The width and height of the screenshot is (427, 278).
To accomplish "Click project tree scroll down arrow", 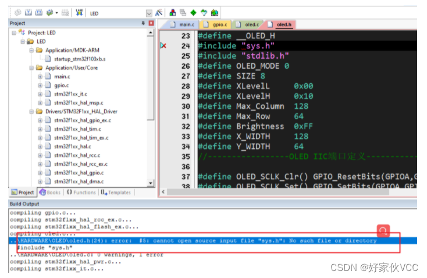I will click(x=151, y=183).
